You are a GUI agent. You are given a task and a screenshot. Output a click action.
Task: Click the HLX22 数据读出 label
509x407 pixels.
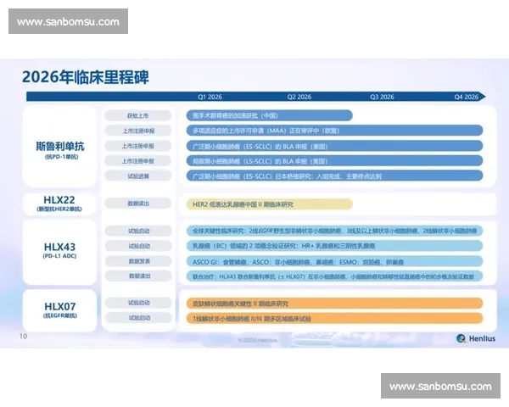(140, 203)
